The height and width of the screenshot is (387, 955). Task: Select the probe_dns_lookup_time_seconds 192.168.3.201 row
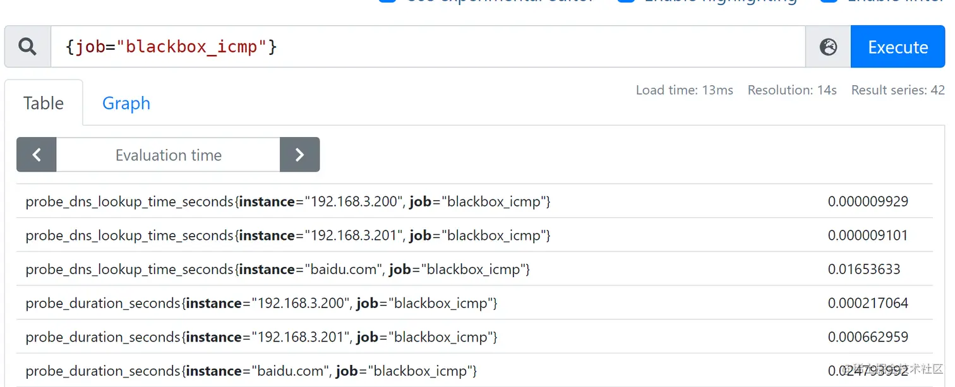pyautogui.click(x=474, y=235)
